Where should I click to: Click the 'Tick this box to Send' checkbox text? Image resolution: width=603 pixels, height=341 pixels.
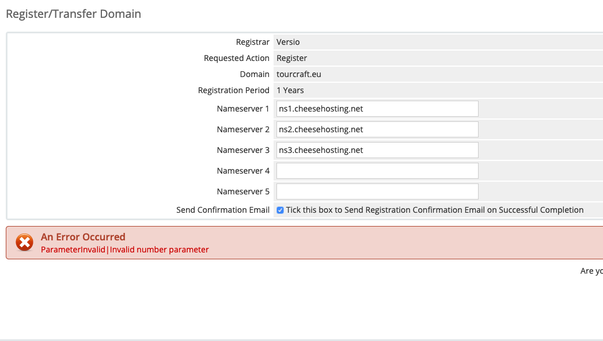pyautogui.click(x=434, y=210)
